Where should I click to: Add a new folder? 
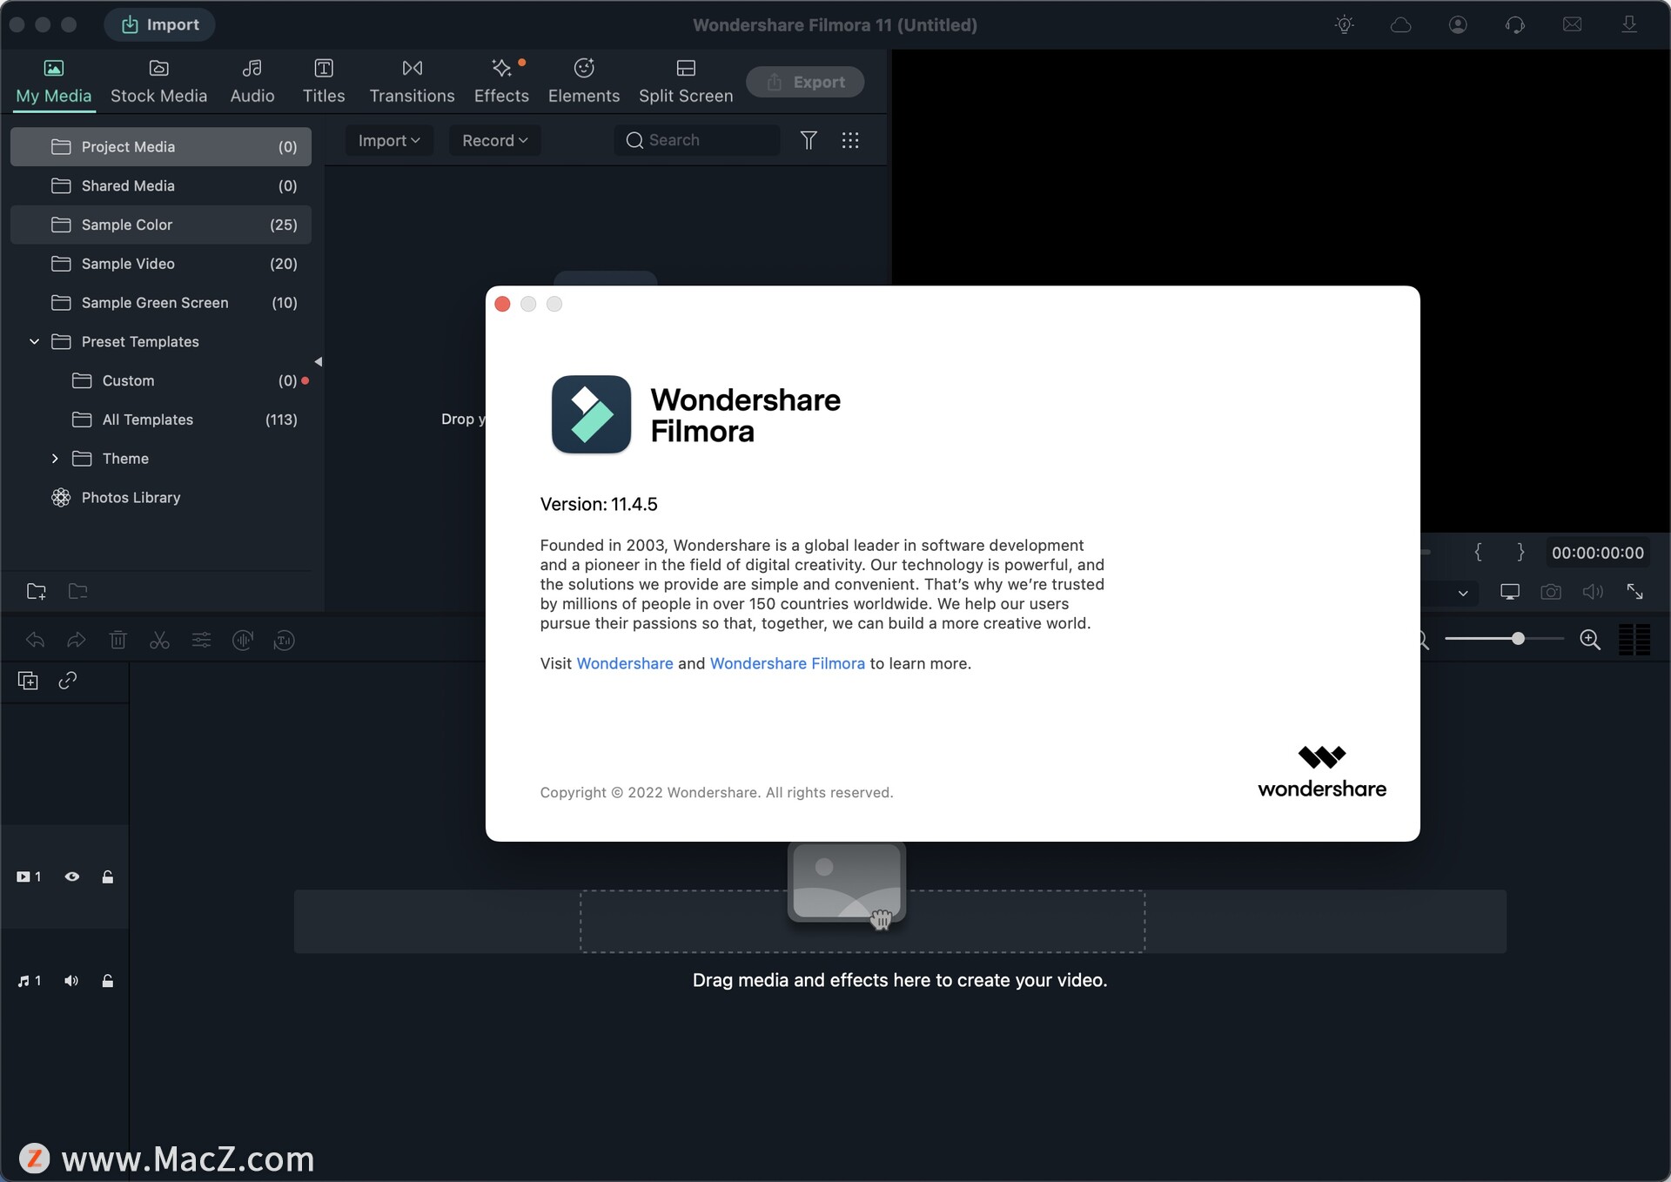coord(36,592)
